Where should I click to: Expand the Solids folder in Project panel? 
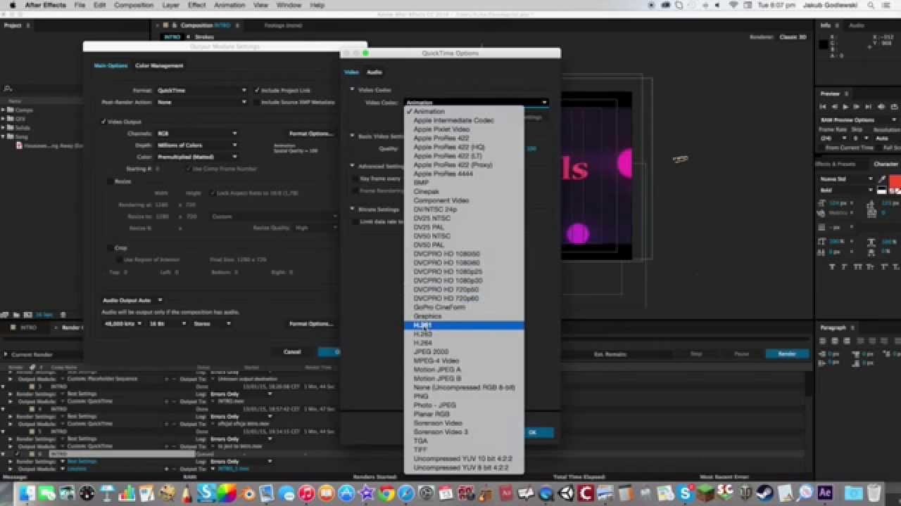point(4,128)
